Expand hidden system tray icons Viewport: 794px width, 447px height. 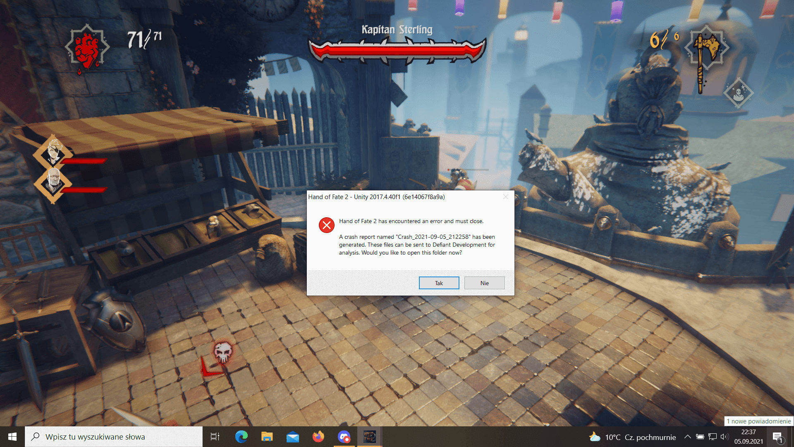click(687, 437)
